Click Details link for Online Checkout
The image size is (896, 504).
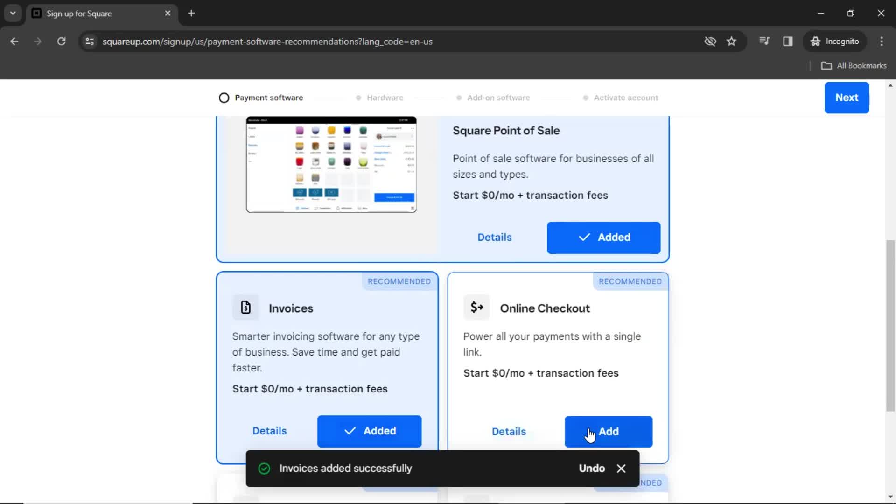pyautogui.click(x=509, y=431)
